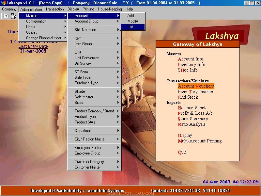
Task: Select Account in Masters submenu
Action: coord(94,16)
